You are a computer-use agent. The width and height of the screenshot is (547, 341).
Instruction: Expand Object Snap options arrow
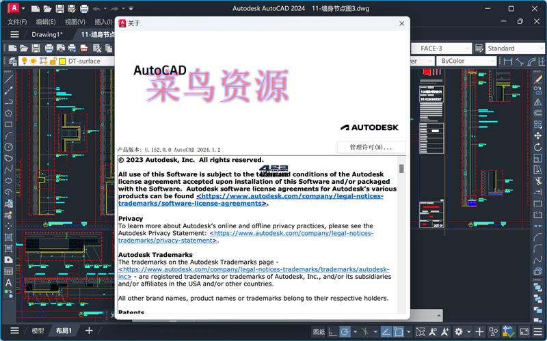408,331
